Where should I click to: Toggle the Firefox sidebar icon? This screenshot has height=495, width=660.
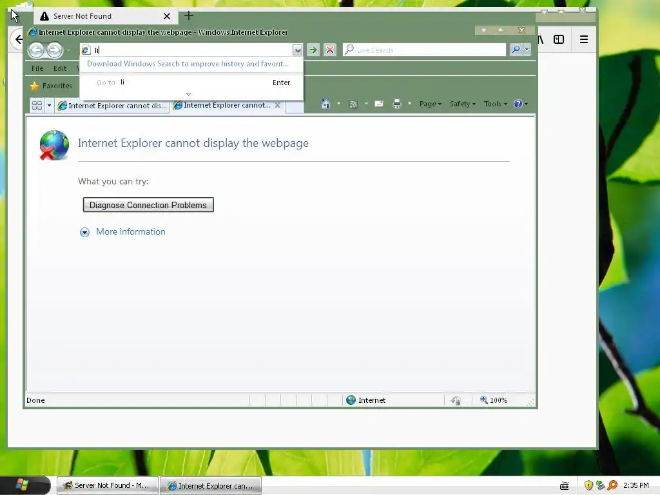click(x=559, y=39)
